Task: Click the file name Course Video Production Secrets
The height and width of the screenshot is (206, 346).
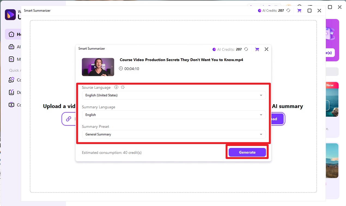Action: 181,60
